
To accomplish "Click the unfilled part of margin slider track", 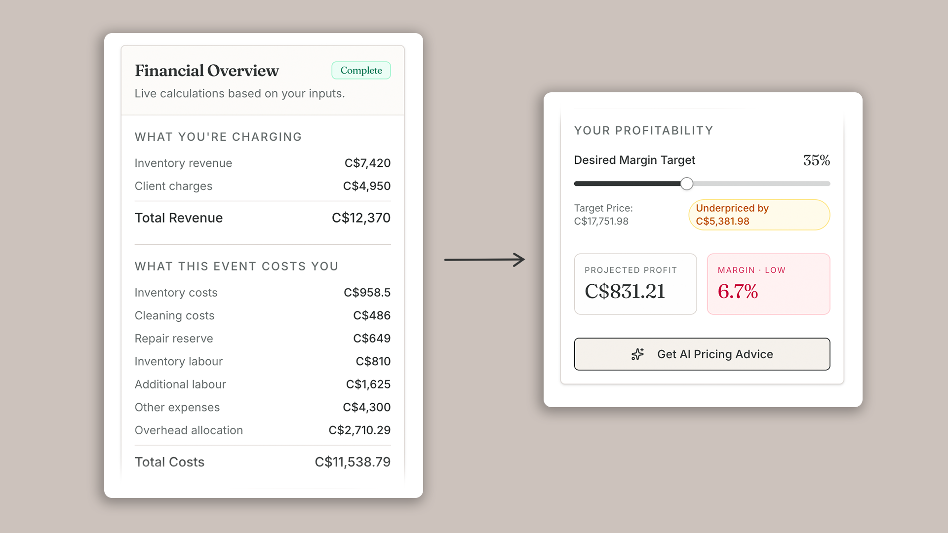I will click(x=761, y=184).
